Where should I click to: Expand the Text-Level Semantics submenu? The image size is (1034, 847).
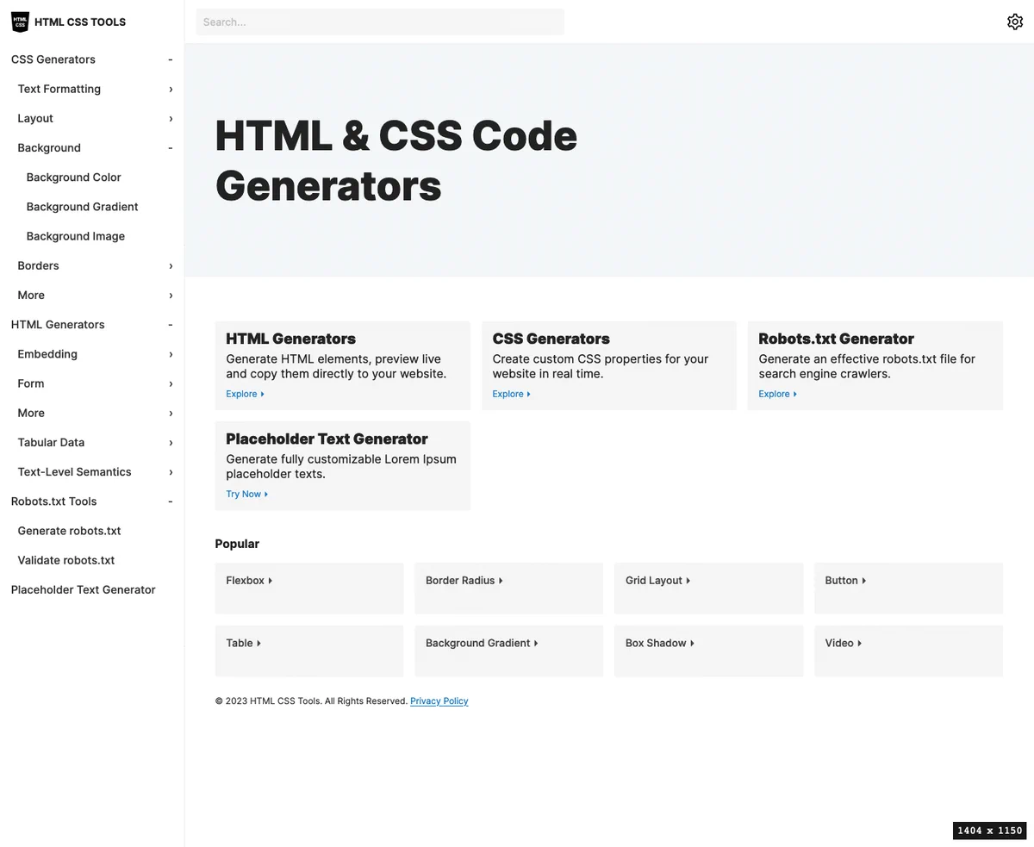coord(171,471)
